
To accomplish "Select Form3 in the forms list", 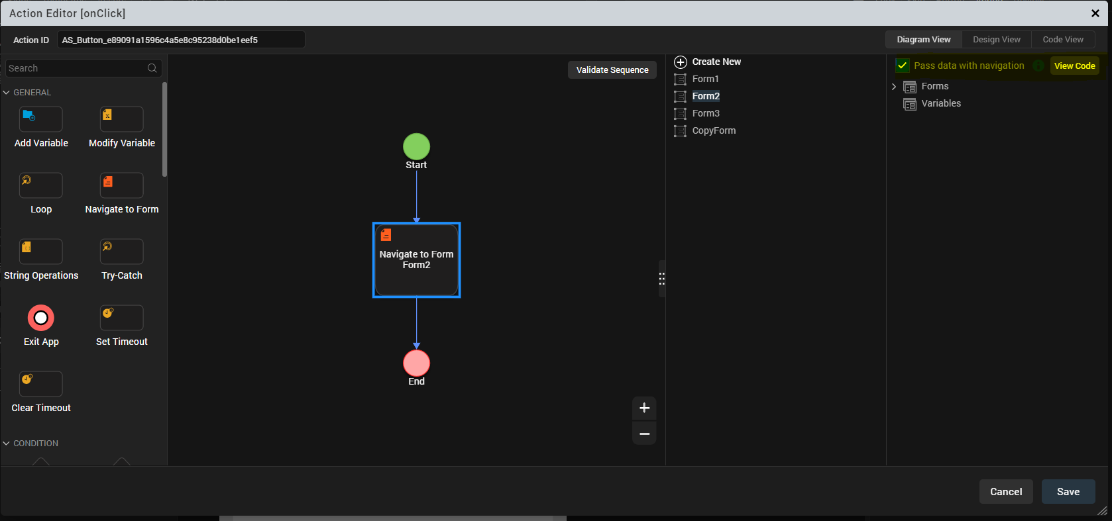I will coord(706,113).
